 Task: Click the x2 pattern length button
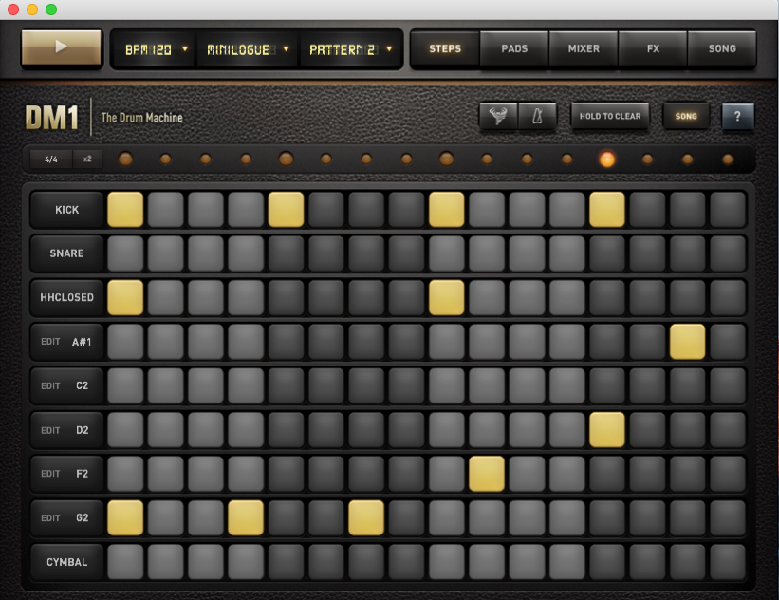[87, 159]
